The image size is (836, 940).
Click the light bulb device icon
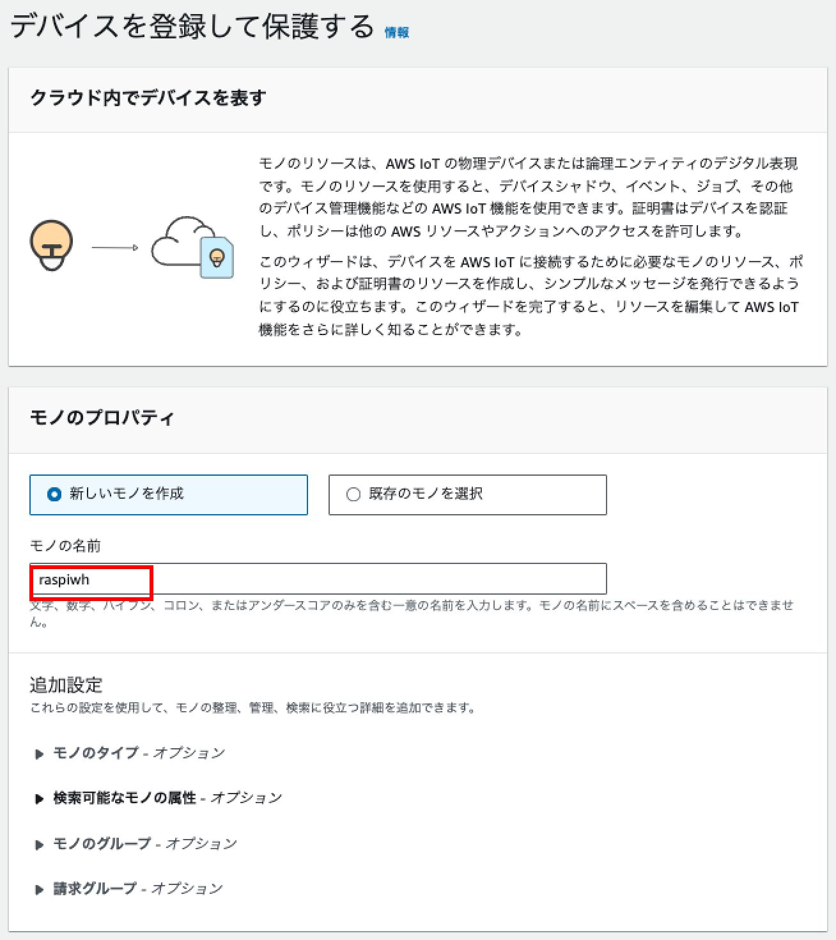tap(51, 244)
